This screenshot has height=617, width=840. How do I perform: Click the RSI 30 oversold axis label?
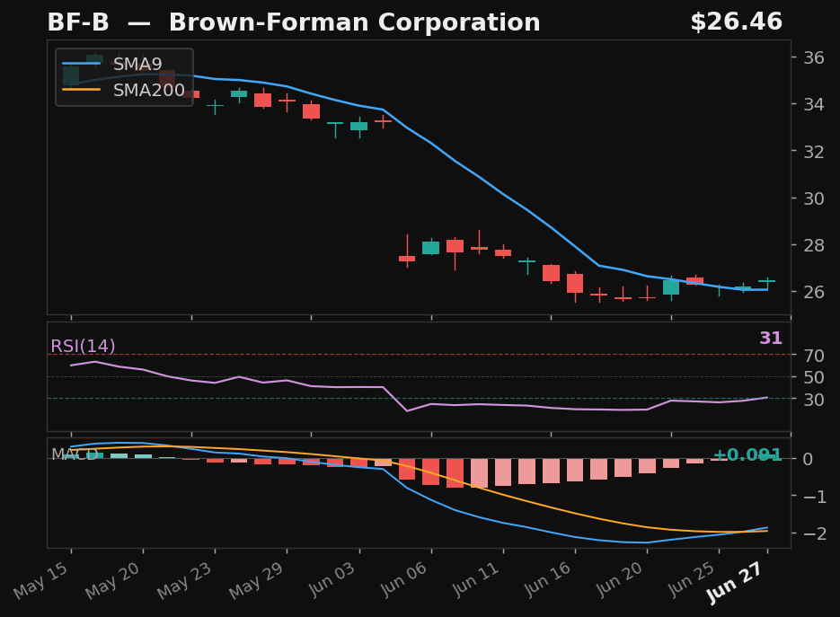pyautogui.click(x=814, y=399)
